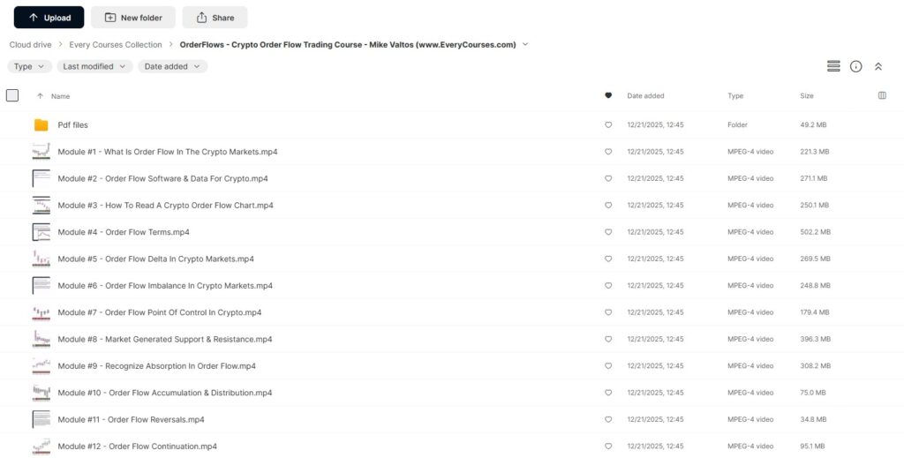
Task: Click the list view layout icon
Action: tap(832, 66)
